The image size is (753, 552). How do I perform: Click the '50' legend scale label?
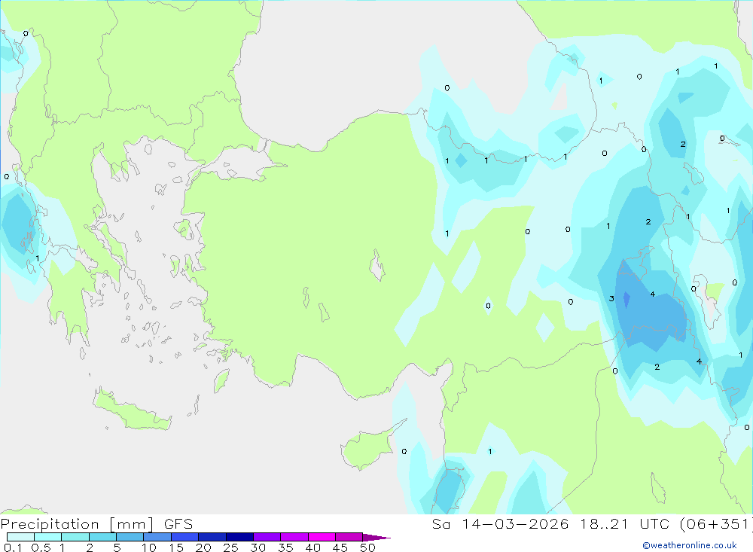pos(368,547)
